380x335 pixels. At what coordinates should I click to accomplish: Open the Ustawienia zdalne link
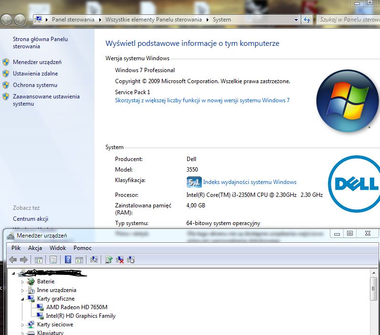point(35,74)
